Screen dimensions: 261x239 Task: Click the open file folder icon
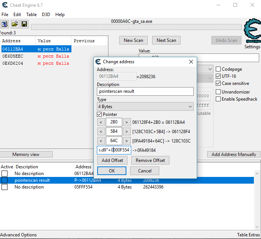[x=15, y=24]
